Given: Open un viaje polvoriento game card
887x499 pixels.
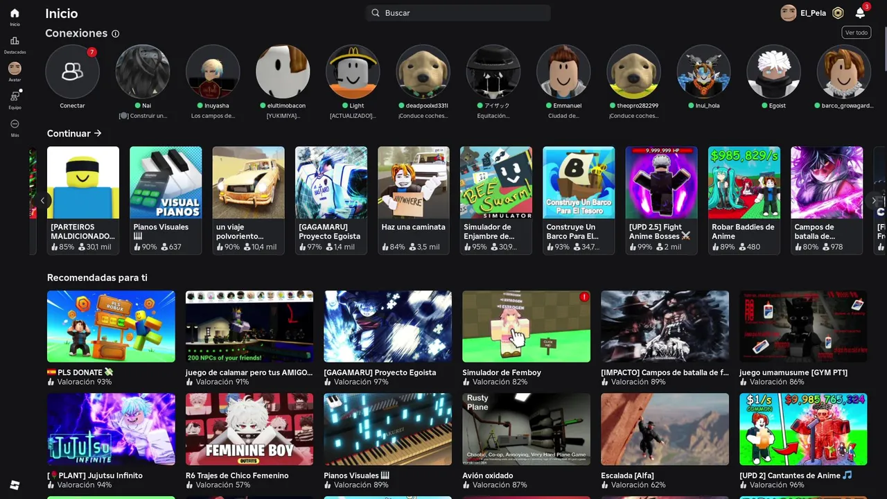Looking at the screenshot, I should tap(248, 200).
